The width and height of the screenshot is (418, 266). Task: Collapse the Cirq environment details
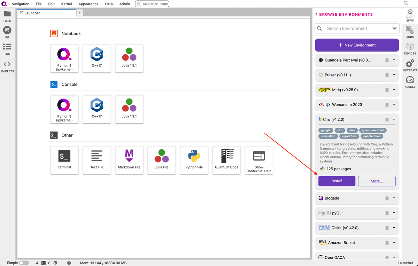pos(394,119)
